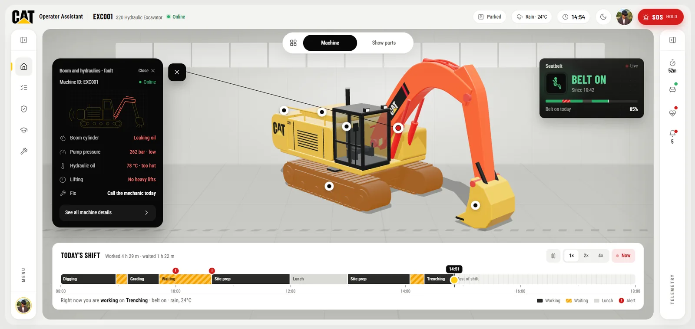Image resolution: width=695 pixels, height=329 pixels.
Task: Open the grid view icon
Action: [293, 43]
